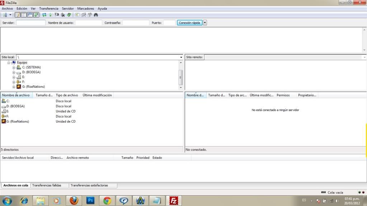Click local tree scrollbar thumb
The image size is (367, 206).
180,77
